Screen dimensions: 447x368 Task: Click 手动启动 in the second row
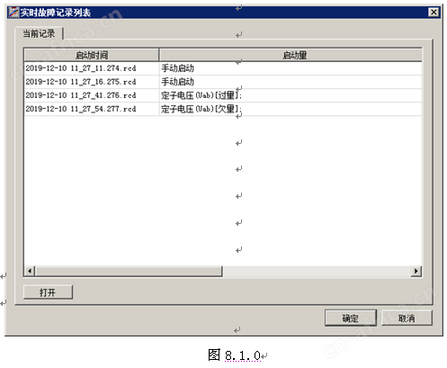pos(177,82)
